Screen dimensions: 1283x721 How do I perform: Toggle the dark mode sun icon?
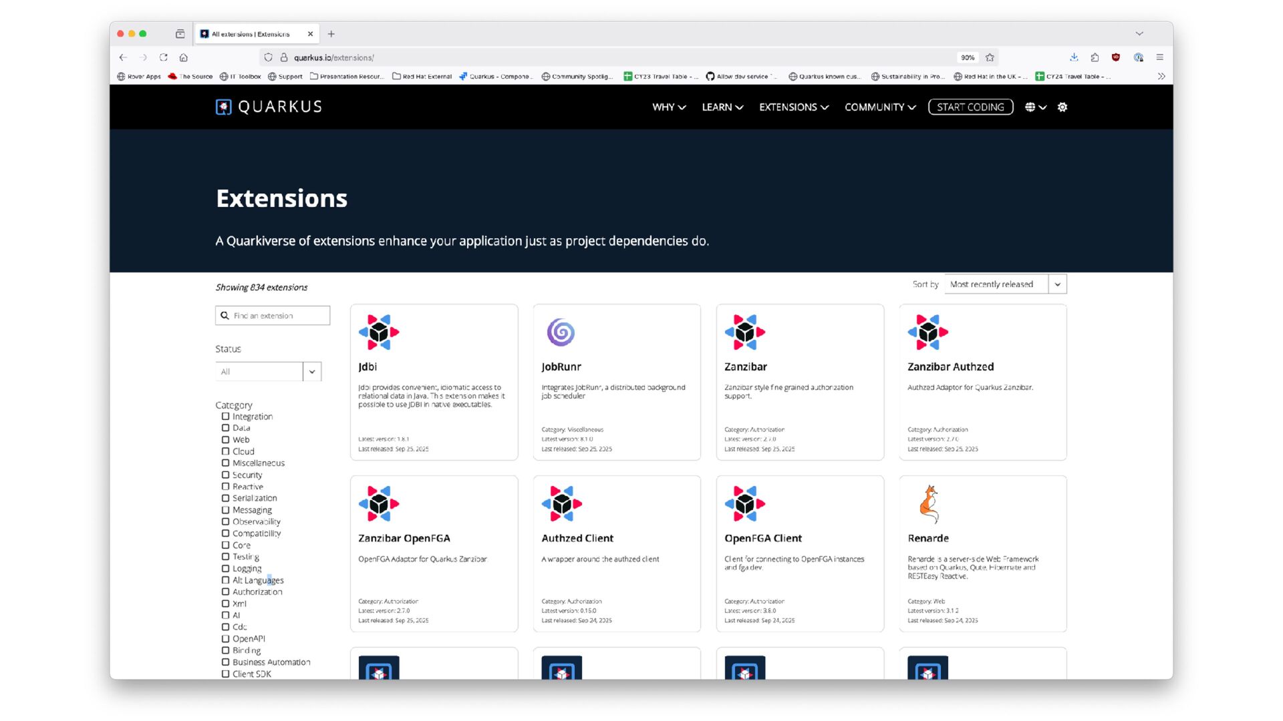point(1062,107)
